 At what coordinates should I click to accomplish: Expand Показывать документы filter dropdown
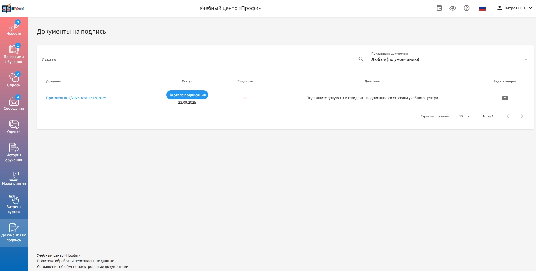[450, 59]
